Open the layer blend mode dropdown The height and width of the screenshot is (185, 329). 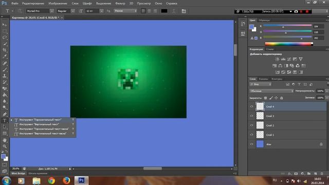pyautogui.click(x=271, y=91)
